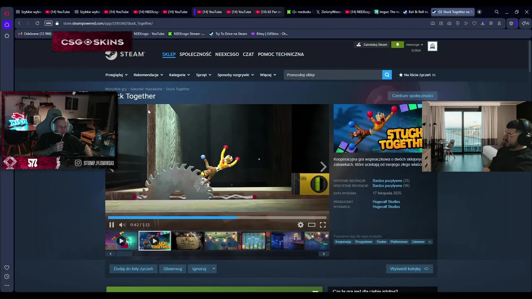Select the Get Out While You Can thumbnail

point(187,241)
